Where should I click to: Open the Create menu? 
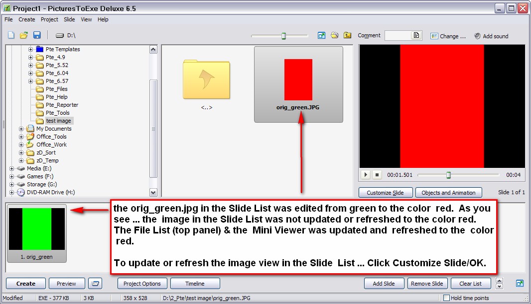pos(27,19)
